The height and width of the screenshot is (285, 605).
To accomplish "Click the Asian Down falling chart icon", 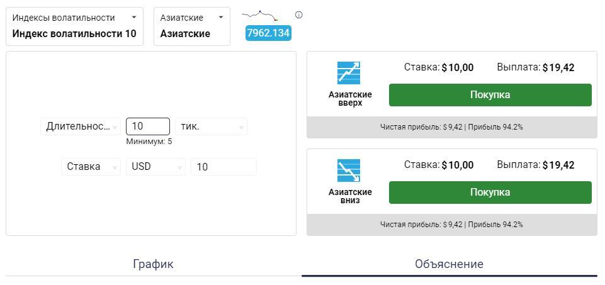I will point(349,170).
